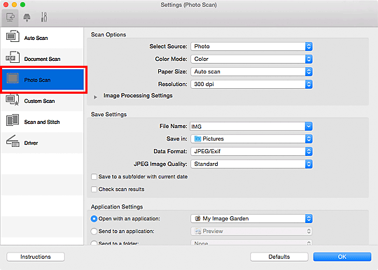
Task: Open the scan-from-computer settings tab icon
Action: click(x=10, y=17)
